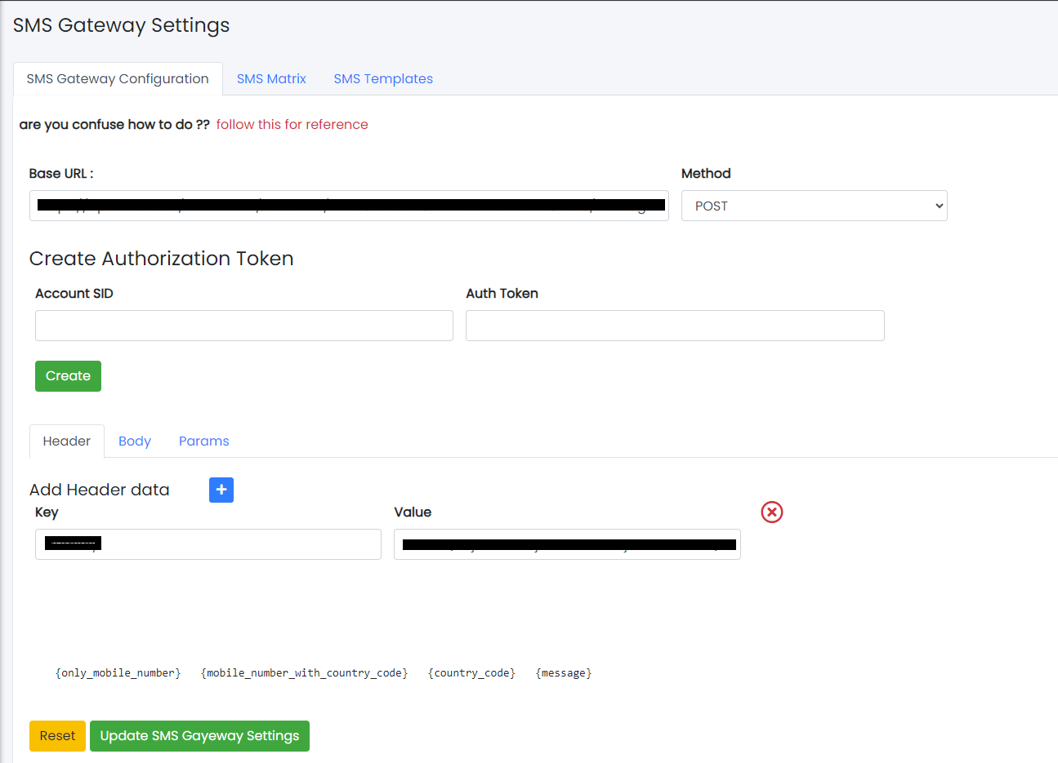The width and height of the screenshot is (1058, 763).
Task: Click the {country_code} placeholder tag
Action: click(x=471, y=673)
